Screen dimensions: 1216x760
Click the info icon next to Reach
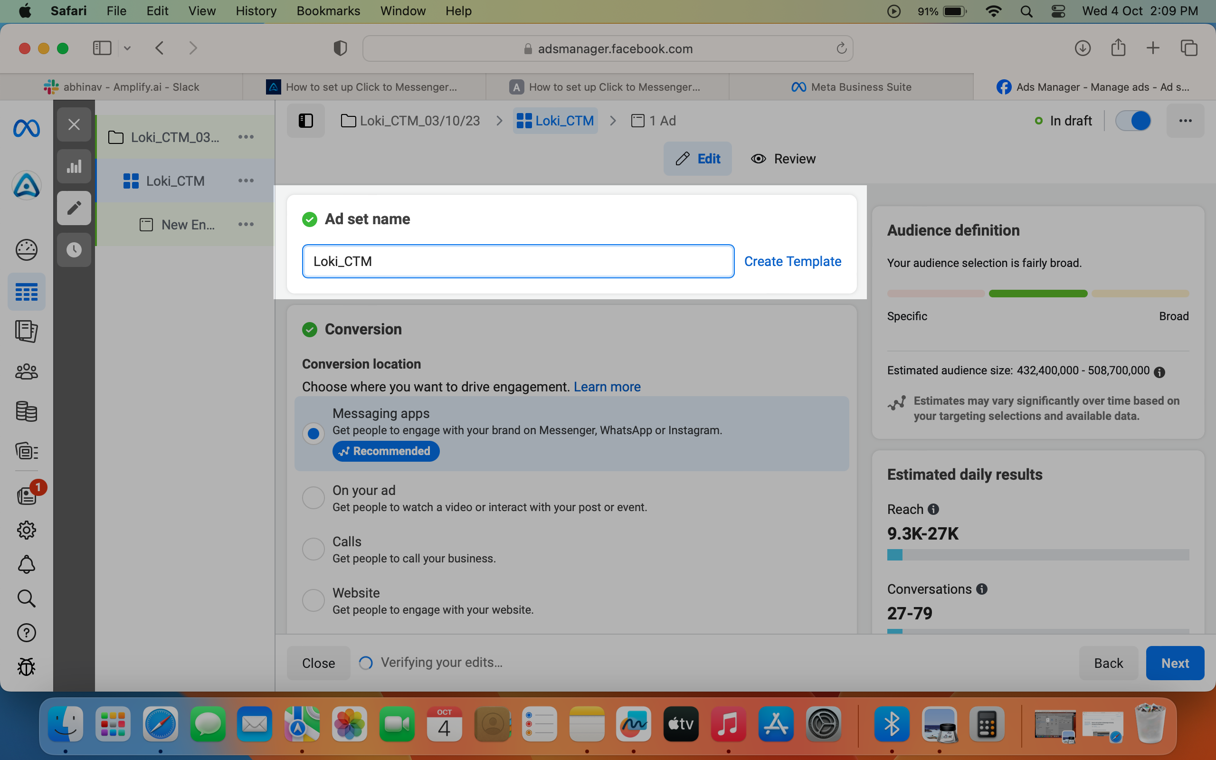pos(933,509)
